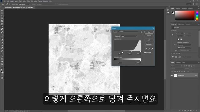The width and height of the screenshot is (200, 112).
Task: Hide the Background layer with eye icon
Action: 172,75
